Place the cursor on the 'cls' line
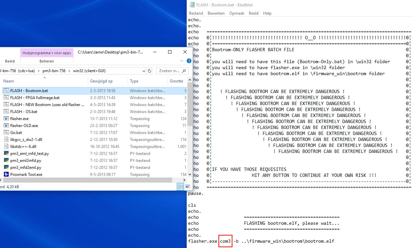 [192, 205]
